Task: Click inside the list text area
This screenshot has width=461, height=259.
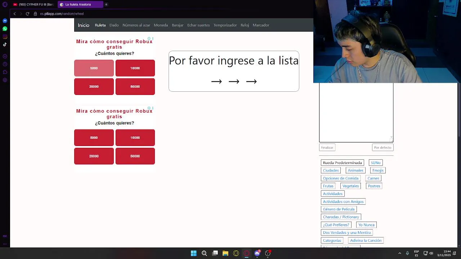Action: [356, 113]
